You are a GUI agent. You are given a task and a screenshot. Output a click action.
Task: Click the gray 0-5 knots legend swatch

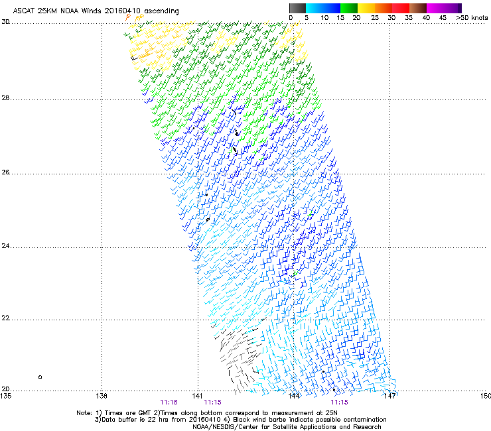pyautogui.click(x=297, y=8)
